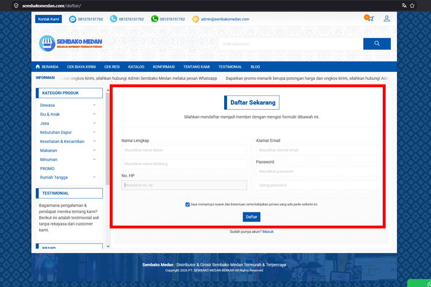Click the magnifier search button
Screen dimensions: 431x287
click(x=377, y=44)
